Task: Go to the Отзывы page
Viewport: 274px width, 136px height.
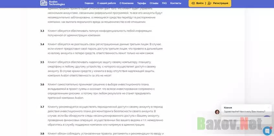Action: (154, 3)
